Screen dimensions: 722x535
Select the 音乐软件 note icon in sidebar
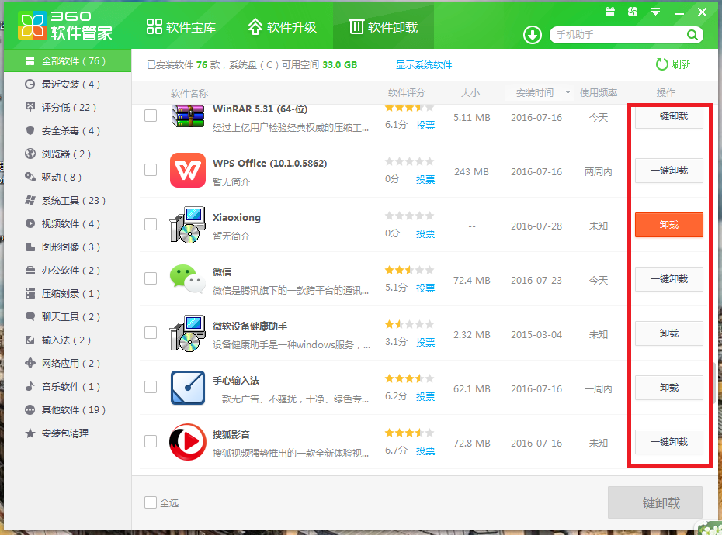pyautogui.click(x=30, y=386)
